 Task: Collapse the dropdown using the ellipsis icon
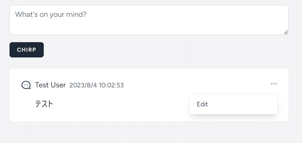tap(274, 84)
